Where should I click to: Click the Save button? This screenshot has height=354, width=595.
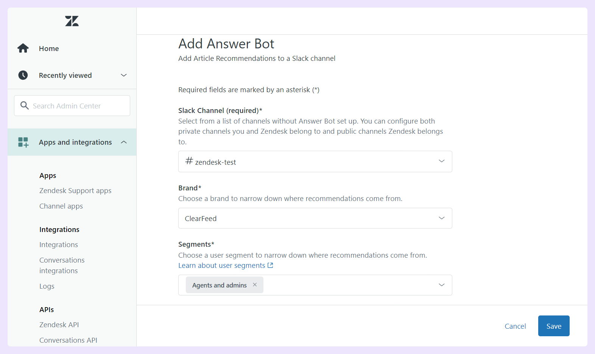[x=554, y=326]
